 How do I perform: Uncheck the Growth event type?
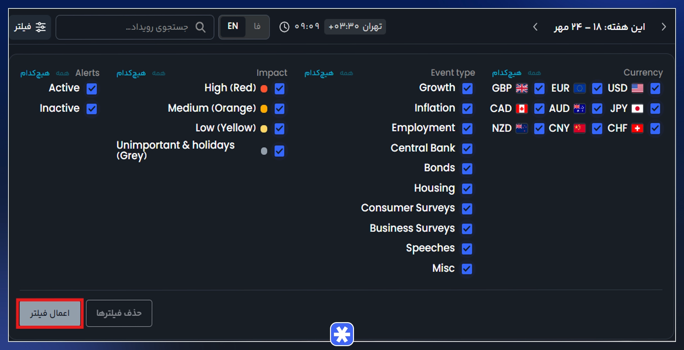tap(467, 88)
